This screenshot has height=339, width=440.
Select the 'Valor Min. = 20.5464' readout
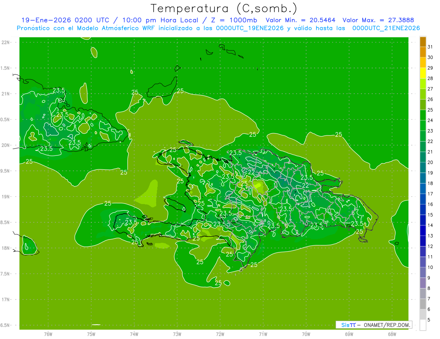[301, 20]
